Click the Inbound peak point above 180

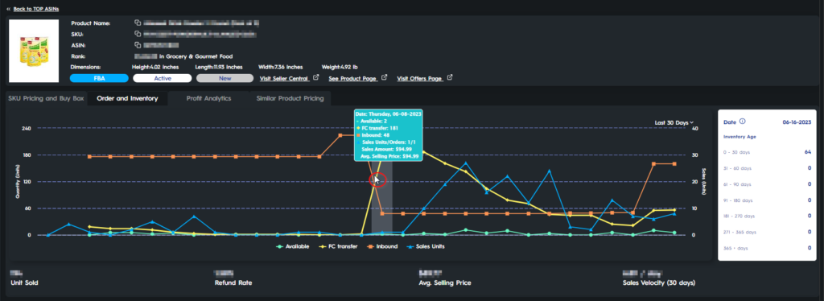pos(340,135)
